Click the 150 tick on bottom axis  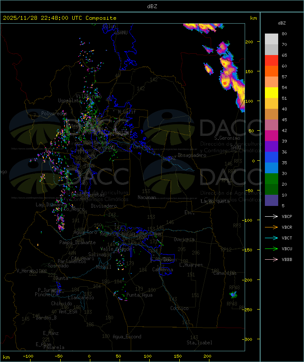click(x=178, y=356)
